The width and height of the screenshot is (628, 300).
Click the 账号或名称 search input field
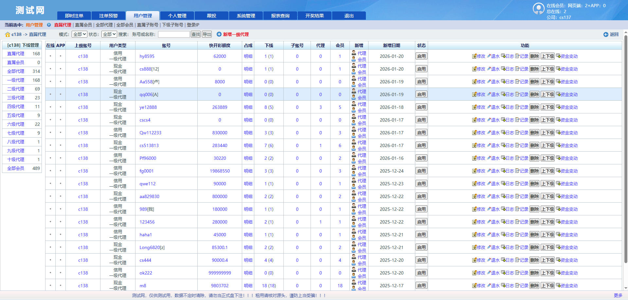pos(174,34)
